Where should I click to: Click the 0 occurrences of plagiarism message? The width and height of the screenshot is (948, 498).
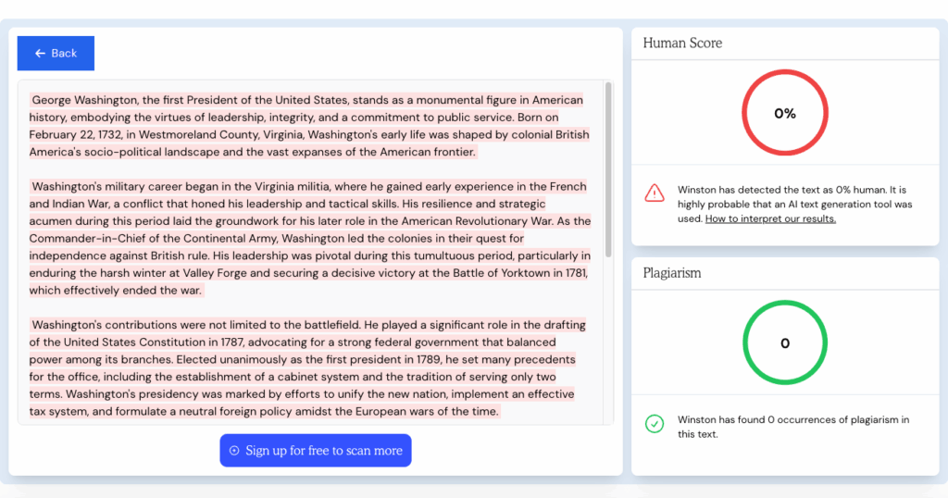click(x=793, y=427)
